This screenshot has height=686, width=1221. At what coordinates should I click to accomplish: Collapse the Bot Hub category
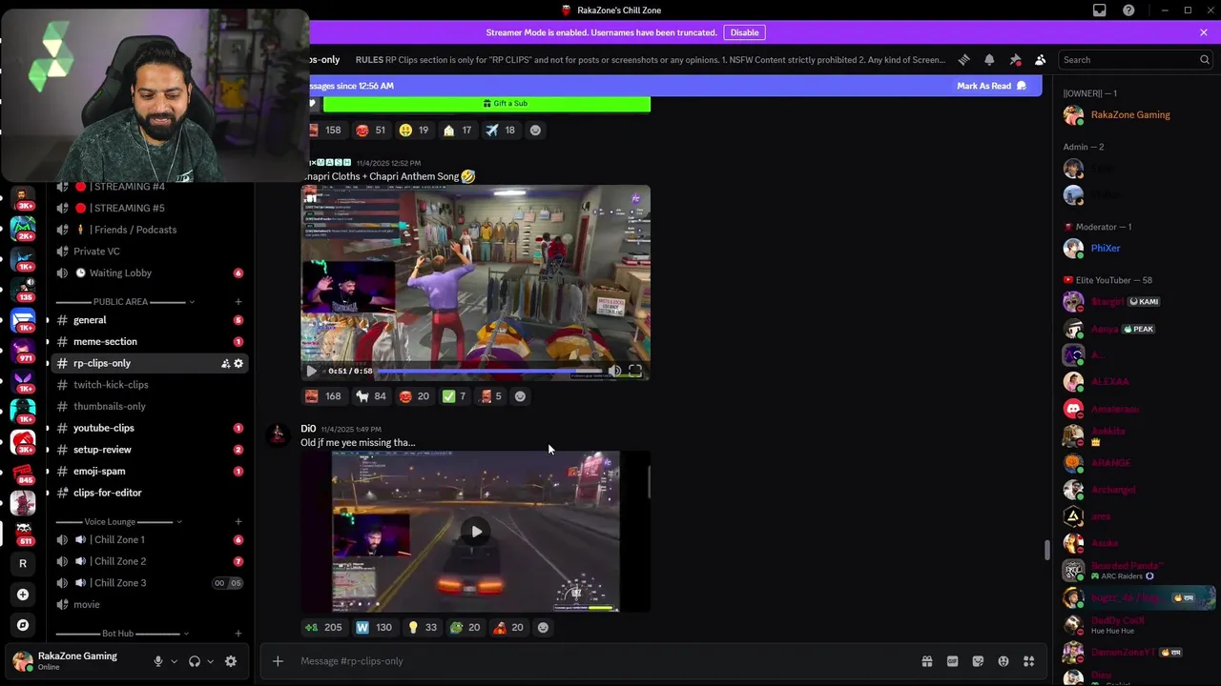tap(122, 634)
